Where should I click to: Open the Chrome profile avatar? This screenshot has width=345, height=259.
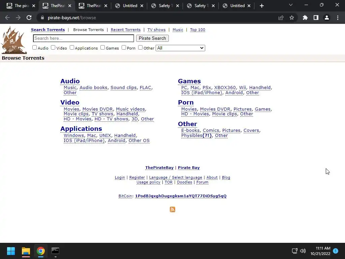(x=327, y=18)
